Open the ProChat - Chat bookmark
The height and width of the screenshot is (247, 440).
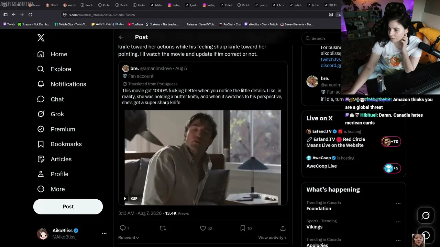pos(230,24)
